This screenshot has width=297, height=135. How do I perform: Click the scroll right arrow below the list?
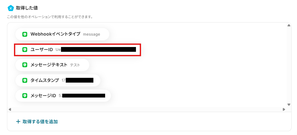tap(284, 110)
